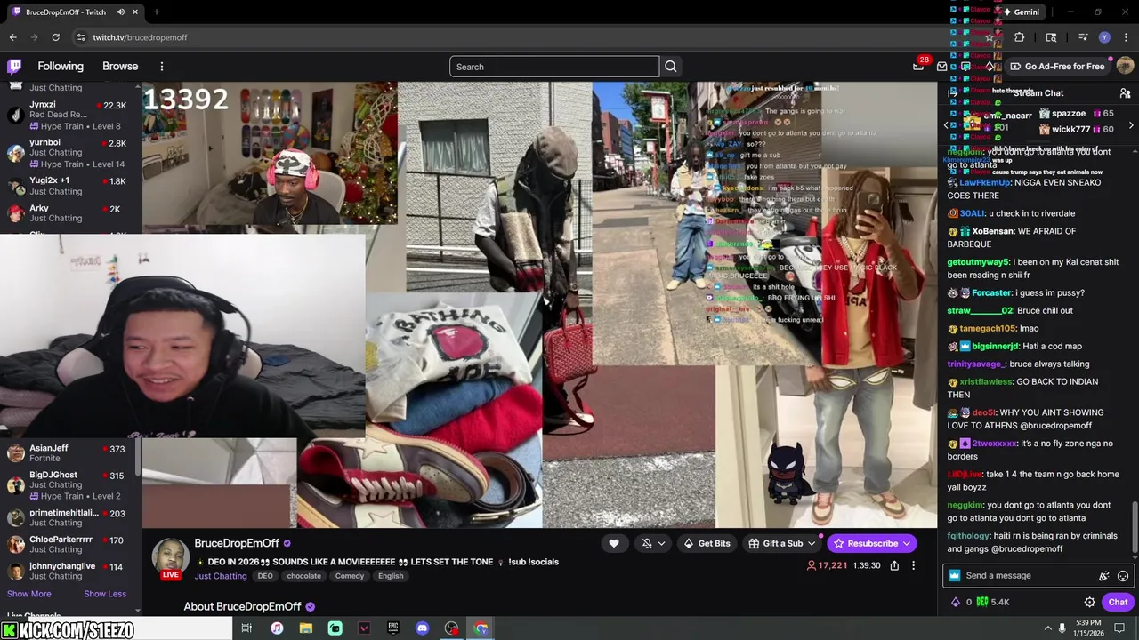Open the Resubscribe dropdown

[x=907, y=543]
